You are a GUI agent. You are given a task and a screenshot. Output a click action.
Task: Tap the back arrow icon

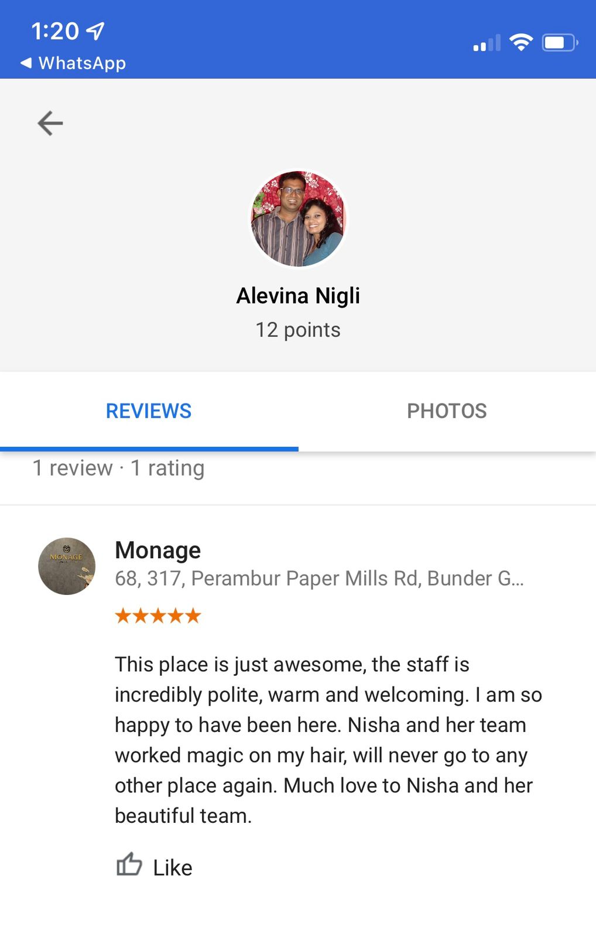[x=50, y=123]
